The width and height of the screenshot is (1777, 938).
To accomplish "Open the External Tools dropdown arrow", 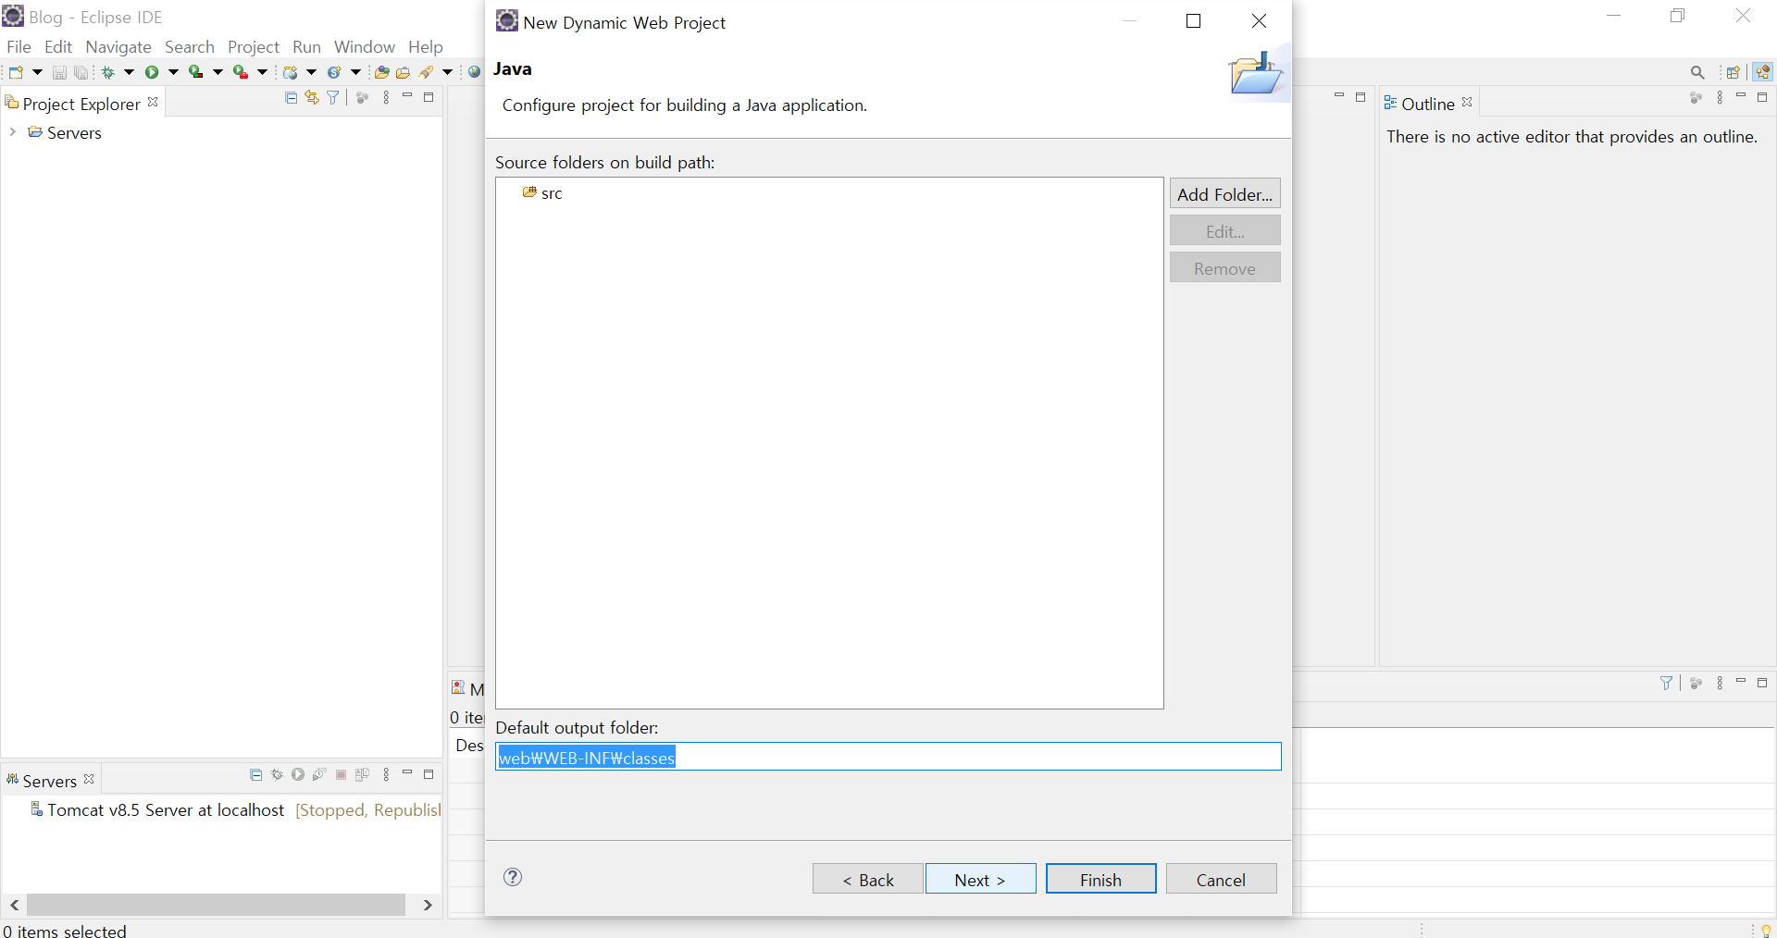I will pos(262,72).
